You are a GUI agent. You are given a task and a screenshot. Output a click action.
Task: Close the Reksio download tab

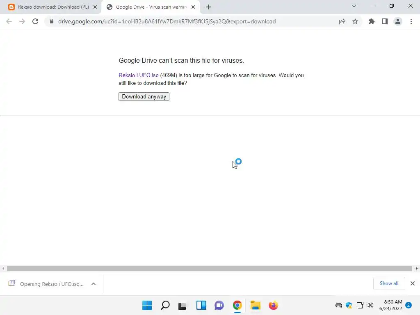click(95, 7)
